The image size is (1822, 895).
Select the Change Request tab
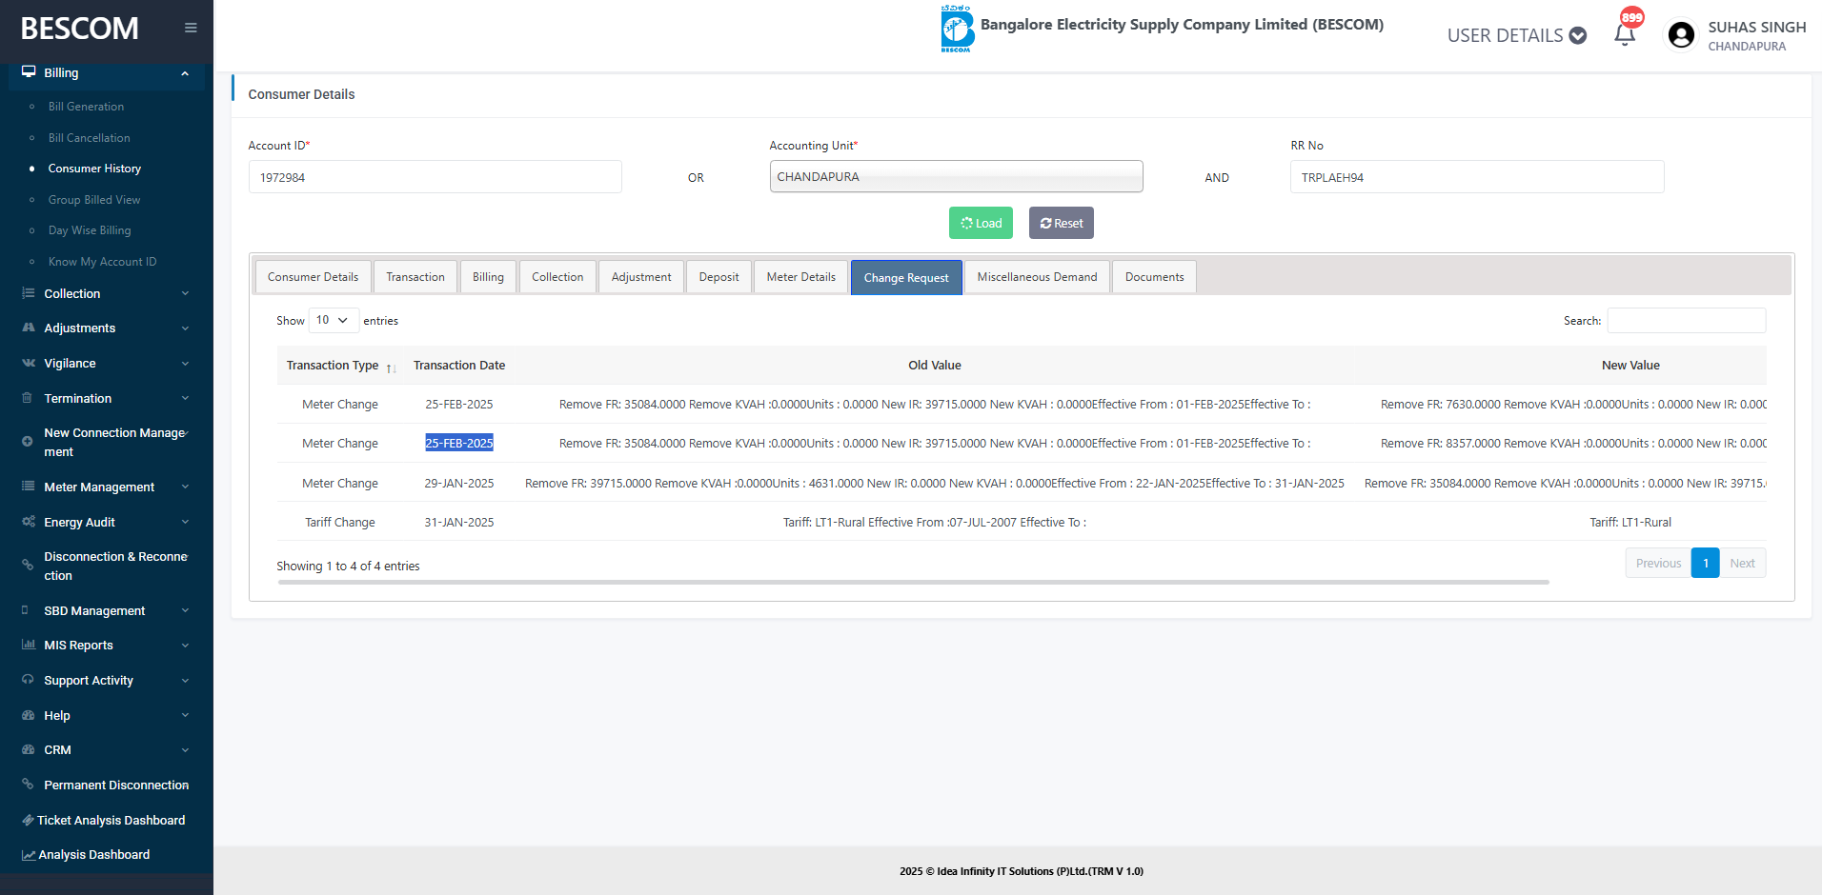coord(906,277)
